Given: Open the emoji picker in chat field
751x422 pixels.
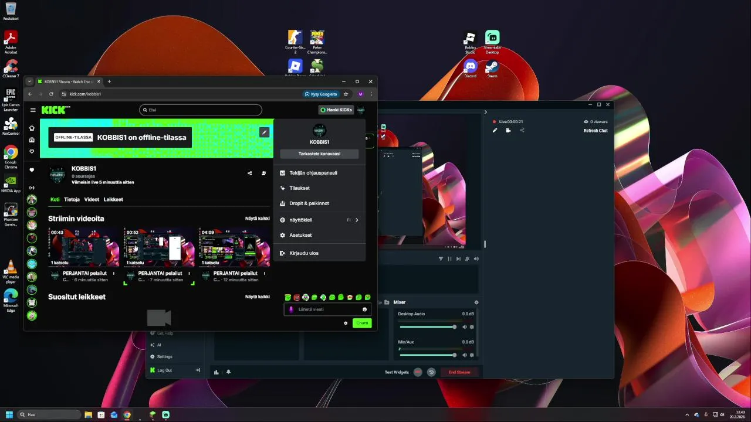Looking at the screenshot, I should (365, 309).
